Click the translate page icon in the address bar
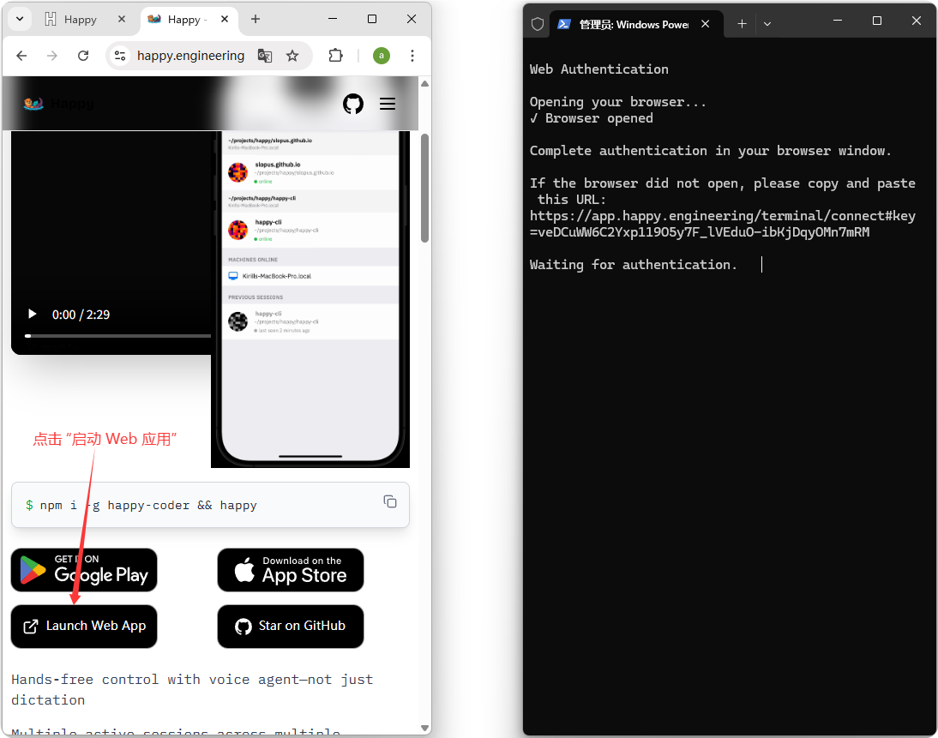Viewport: 938px width, 738px height. click(265, 56)
